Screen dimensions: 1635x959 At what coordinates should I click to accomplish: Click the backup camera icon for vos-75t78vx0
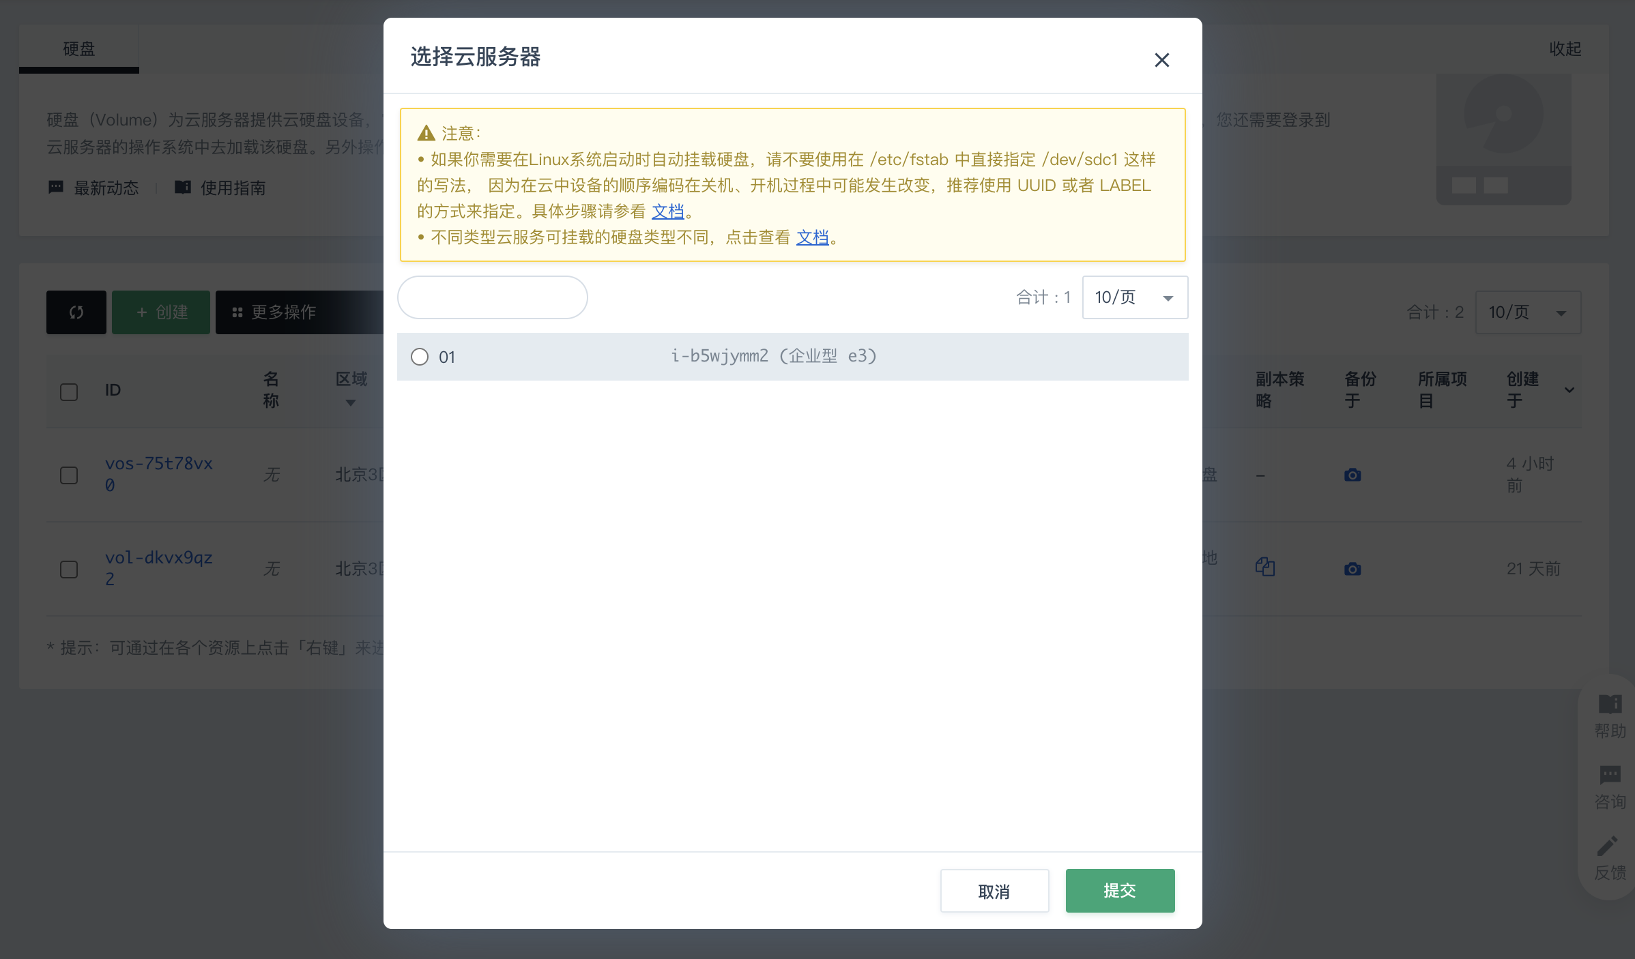coord(1352,475)
